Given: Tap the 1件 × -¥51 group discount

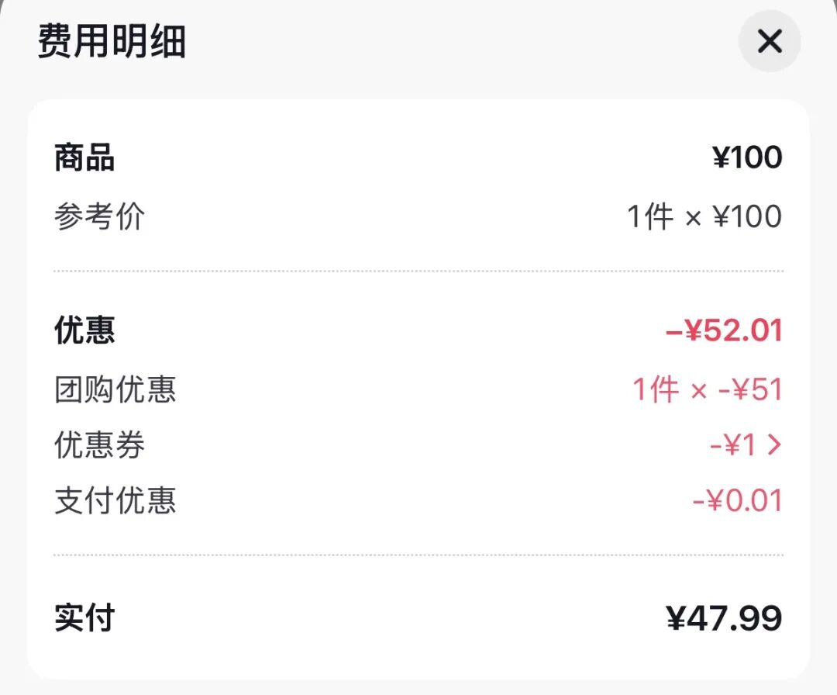Looking at the screenshot, I should (707, 389).
